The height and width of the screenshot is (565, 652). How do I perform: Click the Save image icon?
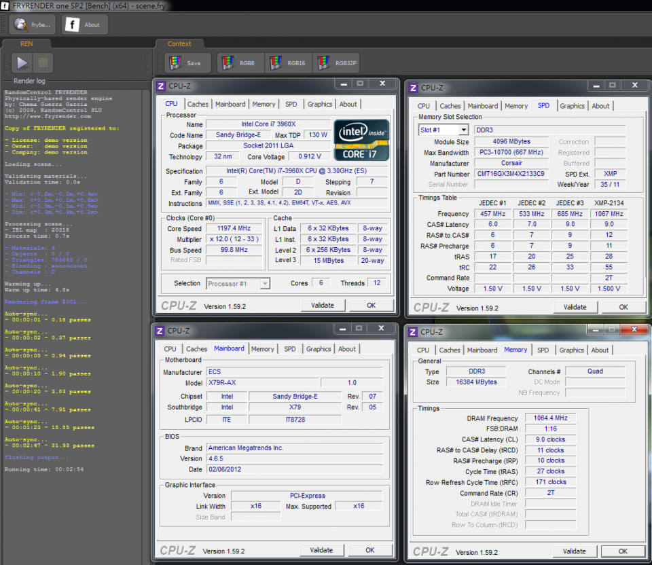pyautogui.click(x=187, y=63)
